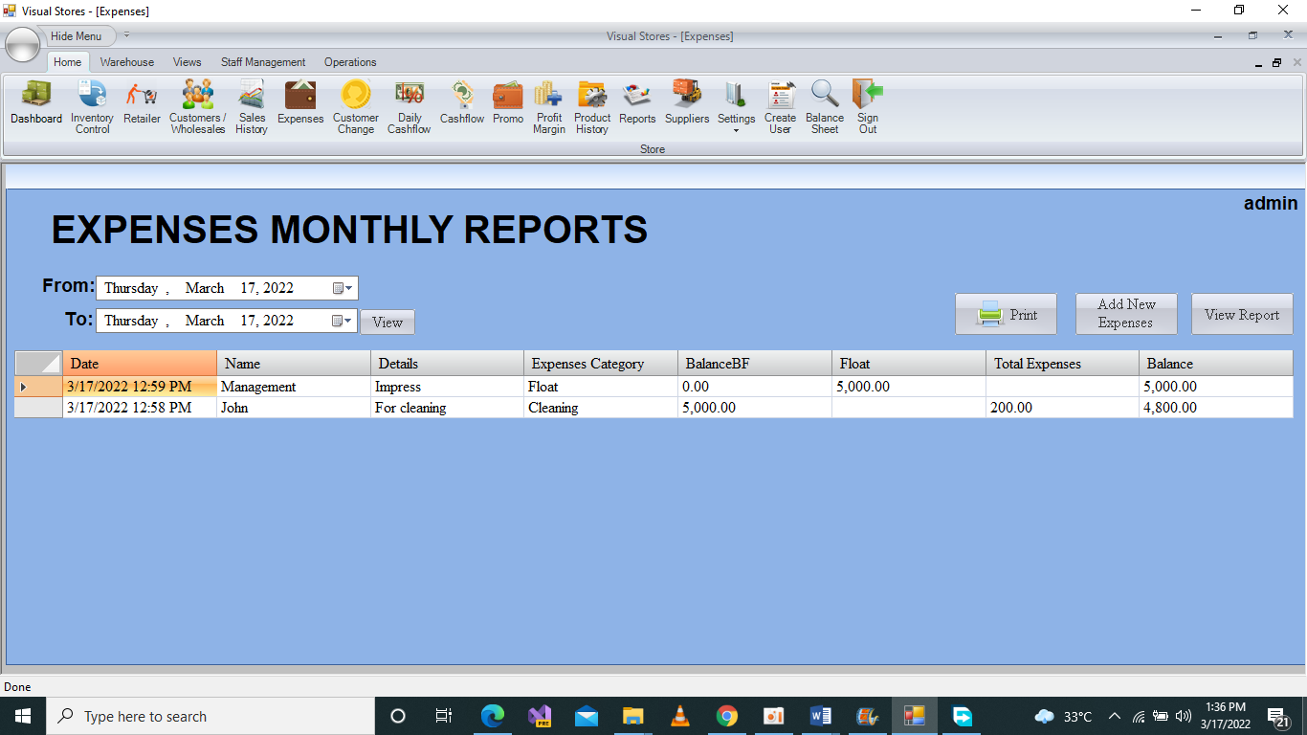The height and width of the screenshot is (735, 1307).
Task: Open the Balance Sheet
Action: [x=825, y=107]
